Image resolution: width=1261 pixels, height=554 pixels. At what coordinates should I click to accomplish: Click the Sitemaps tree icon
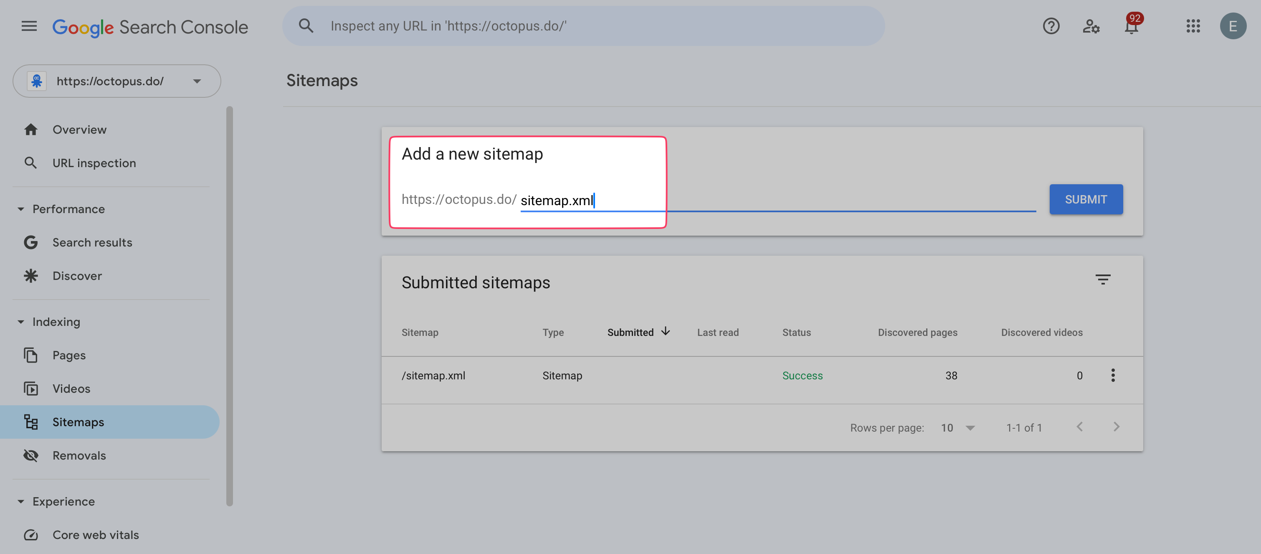pyautogui.click(x=31, y=422)
